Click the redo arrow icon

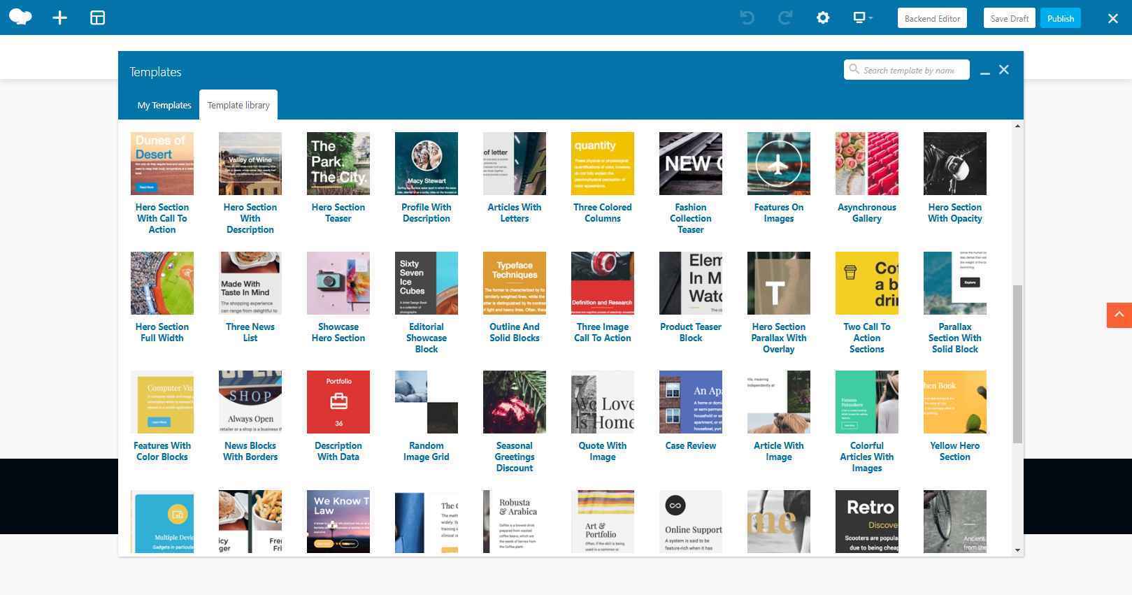pyautogui.click(x=785, y=18)
